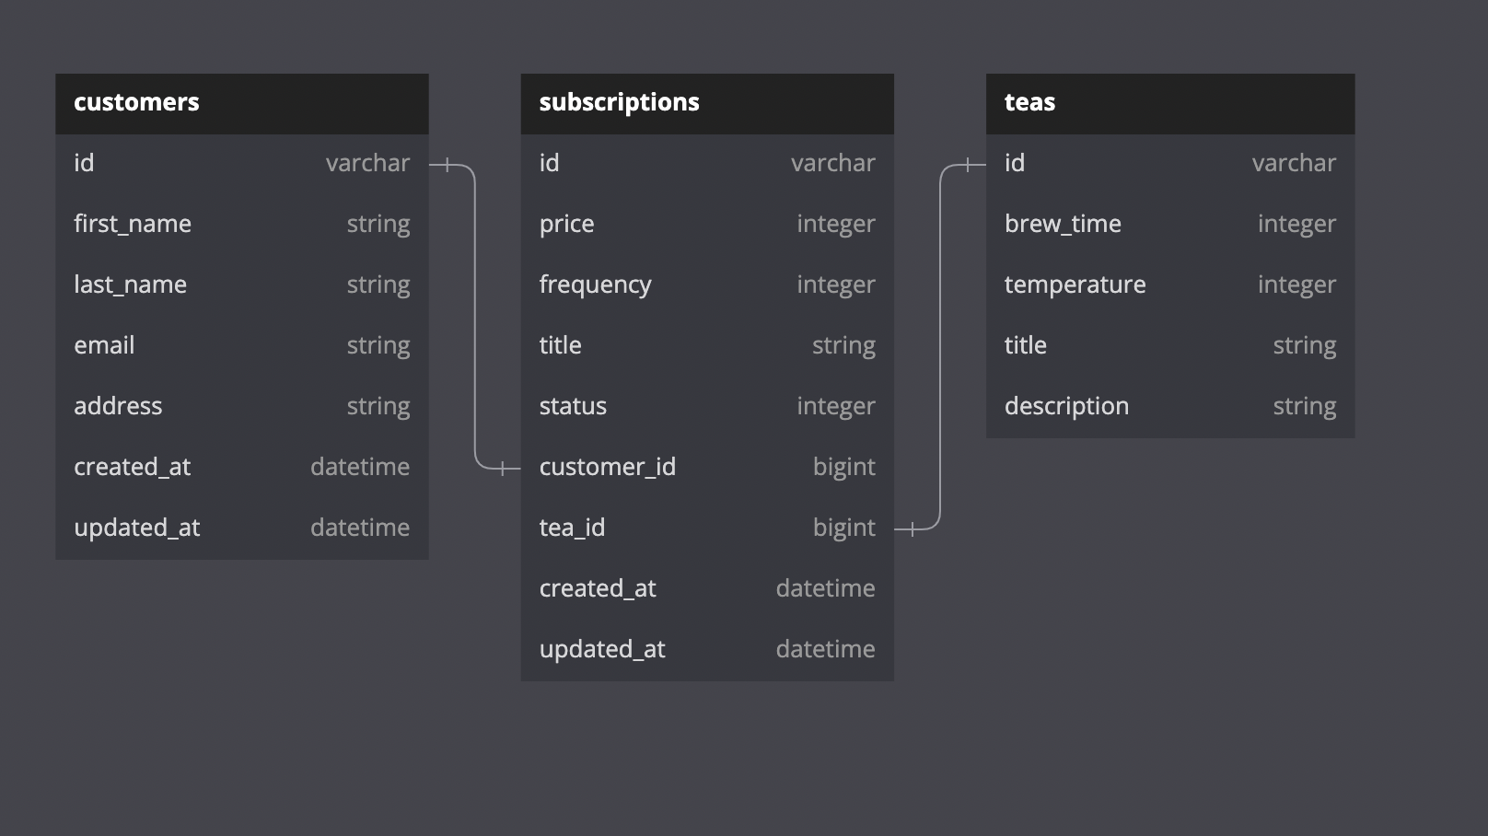Image resolution: width=1488 pixels, height=836 pixels.
Task: Click created_at row in subscriptions table
Action: (x=707, y=588)
